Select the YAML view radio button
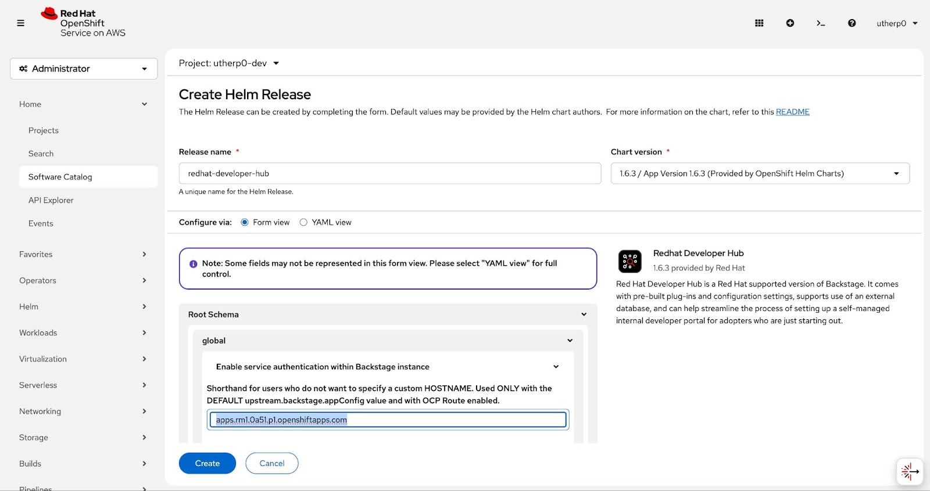The image size is (930, 491). [x=303, y=222]
